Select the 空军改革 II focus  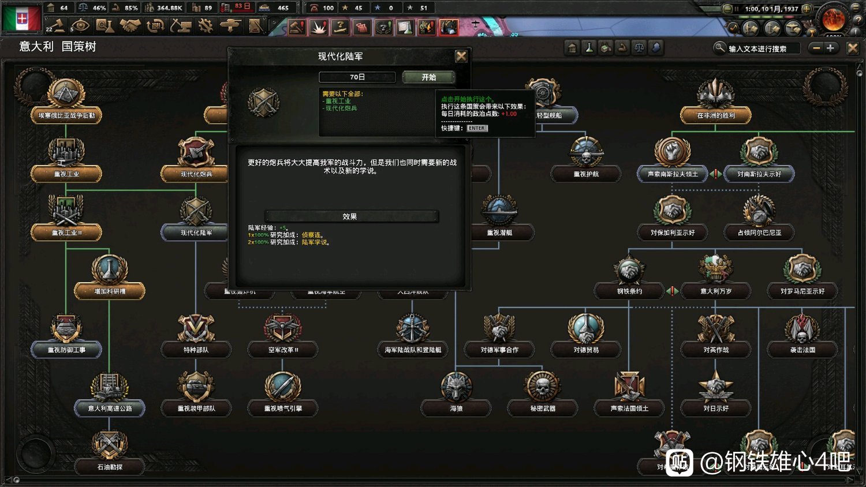click(x=283, y=335)
